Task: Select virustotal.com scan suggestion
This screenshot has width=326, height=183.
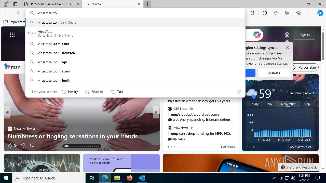Action: tap(135, 44)
